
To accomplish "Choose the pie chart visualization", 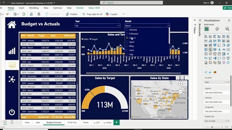I will [x=224, y=45].
